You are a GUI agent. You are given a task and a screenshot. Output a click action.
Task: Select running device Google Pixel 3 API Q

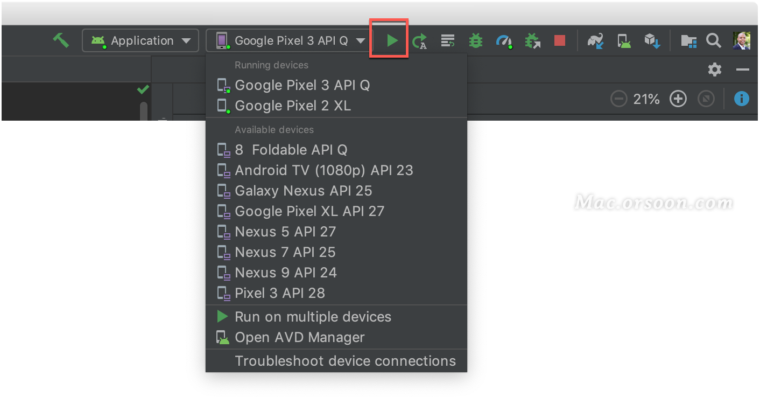pos(336,85)
